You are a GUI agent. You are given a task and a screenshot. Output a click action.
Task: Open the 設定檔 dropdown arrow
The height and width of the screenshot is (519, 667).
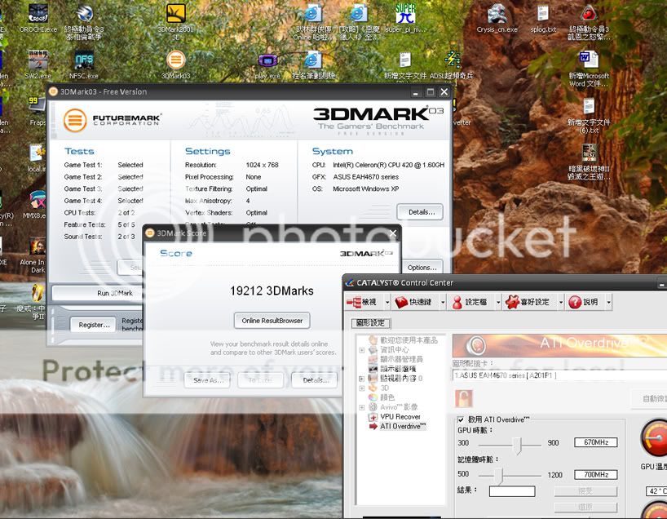tap(498, 302)
